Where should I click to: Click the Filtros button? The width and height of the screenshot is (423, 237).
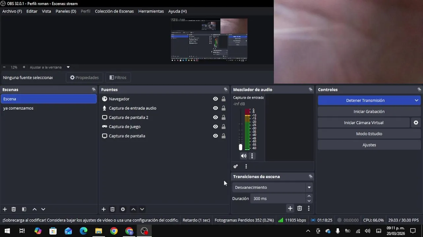[118, 78]
